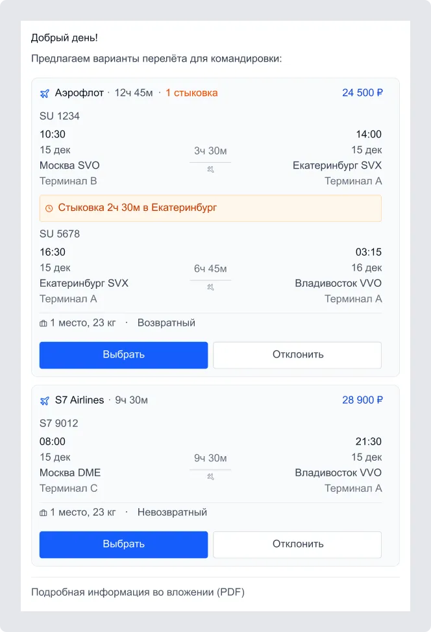Click the Невозвратный fare label
Image resolution: width=431 pixels, height=632 pixels.
[x=173, y=512]
